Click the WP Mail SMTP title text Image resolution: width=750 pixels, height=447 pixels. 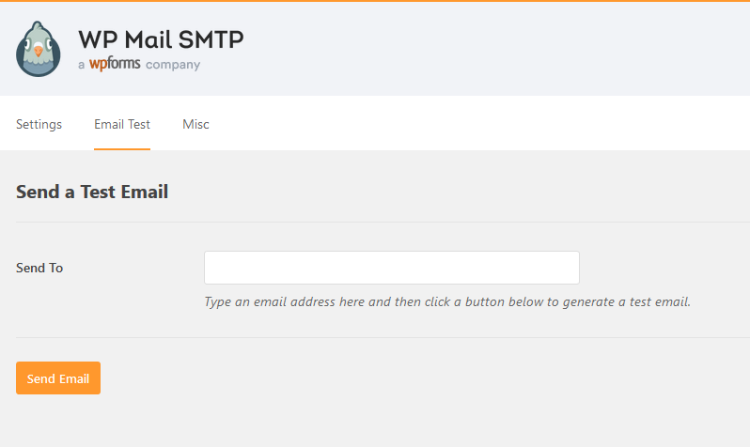(161, 39)
